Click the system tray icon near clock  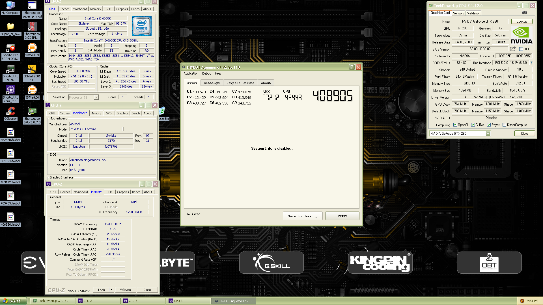522,301
